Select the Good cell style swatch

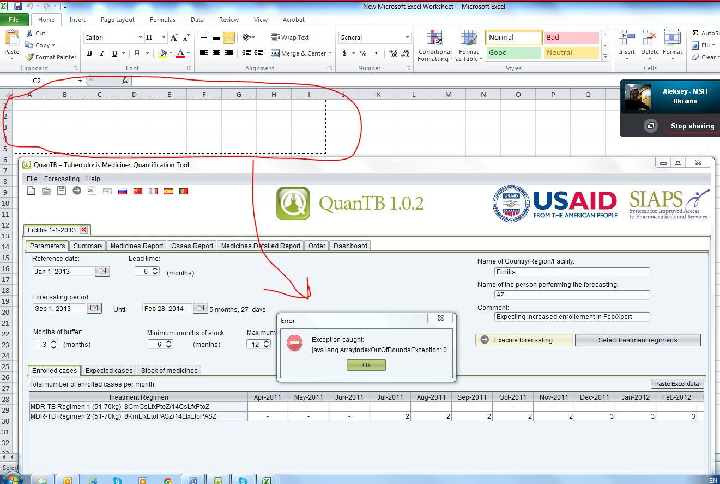(x=514, y=53)
